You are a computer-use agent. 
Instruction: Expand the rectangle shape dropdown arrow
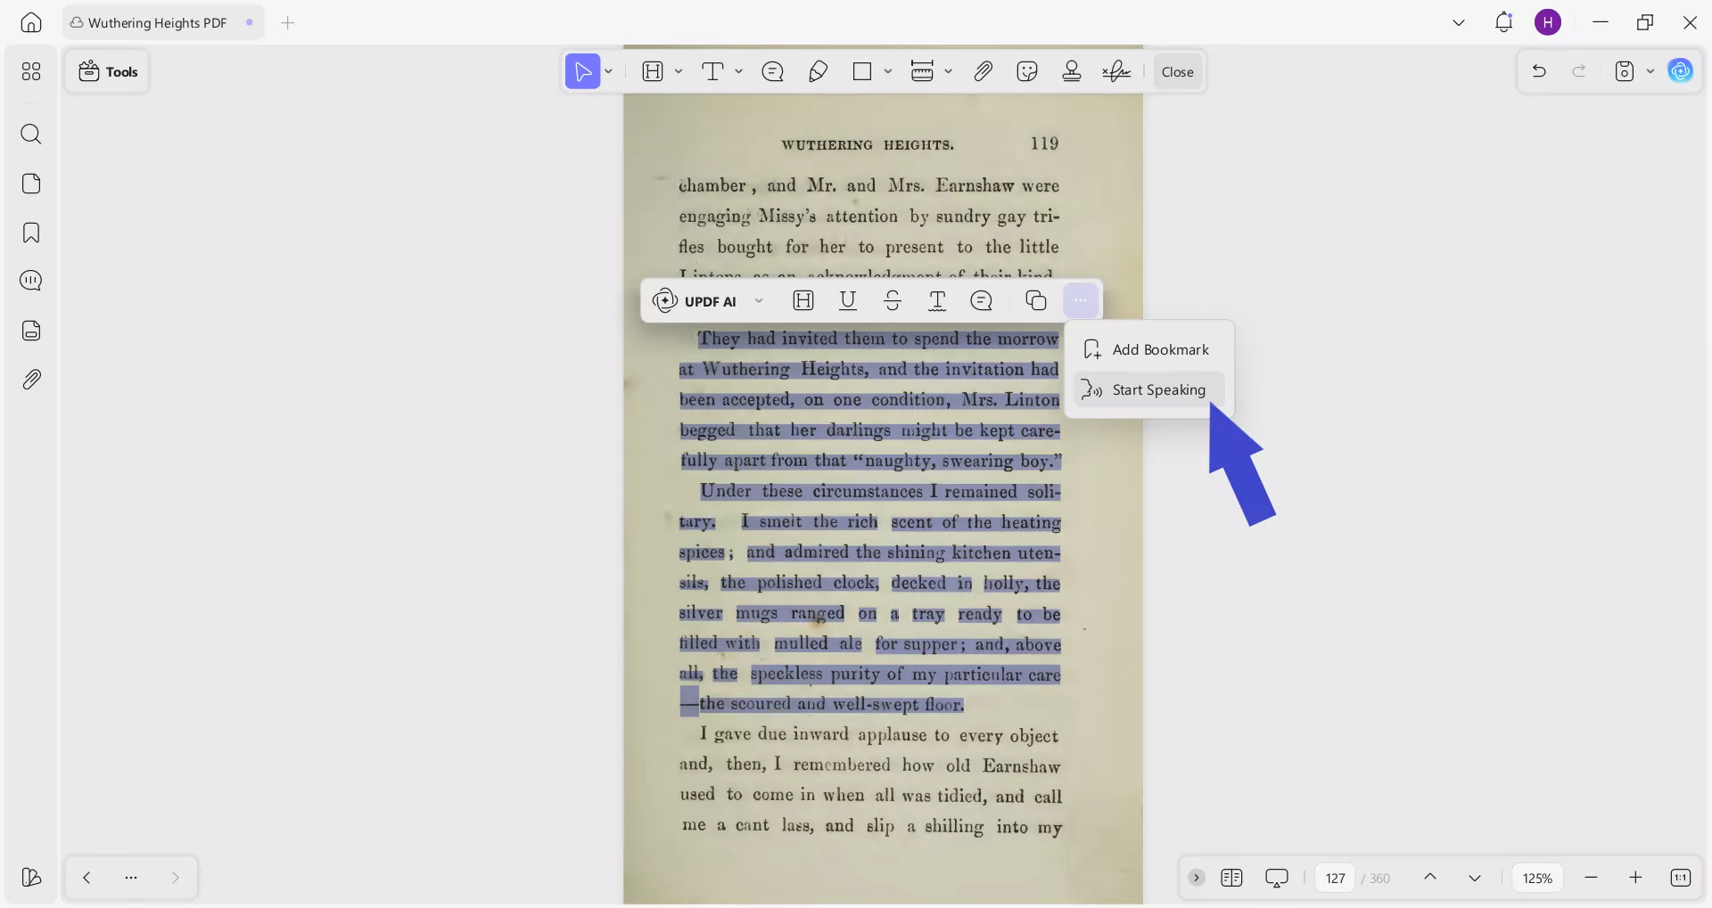tap(888, 71)
